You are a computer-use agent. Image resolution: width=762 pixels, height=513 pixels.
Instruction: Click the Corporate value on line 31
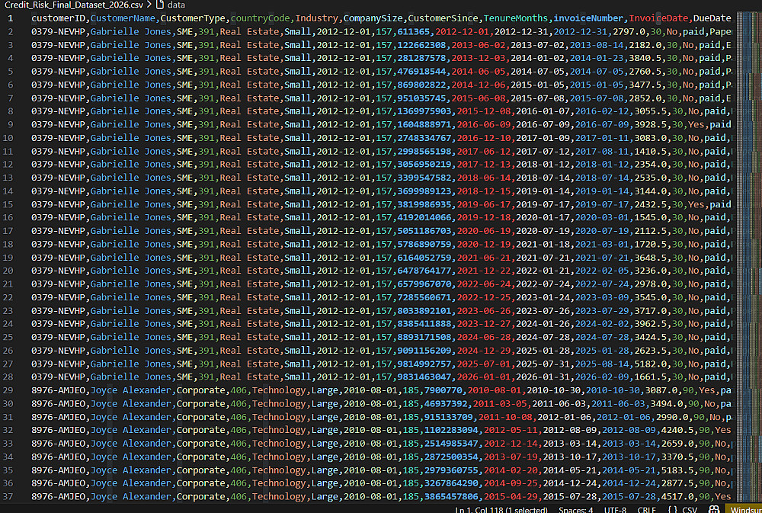pos(201,417)
